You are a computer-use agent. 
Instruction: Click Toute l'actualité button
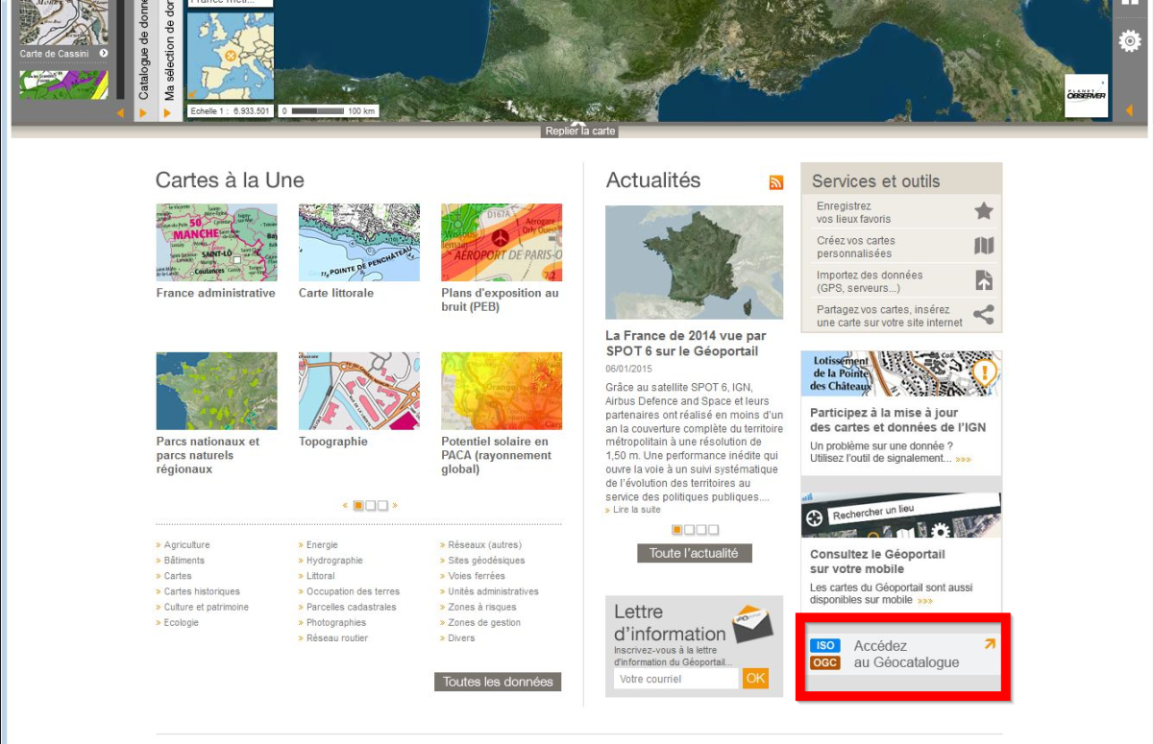[x=694, y=553]
